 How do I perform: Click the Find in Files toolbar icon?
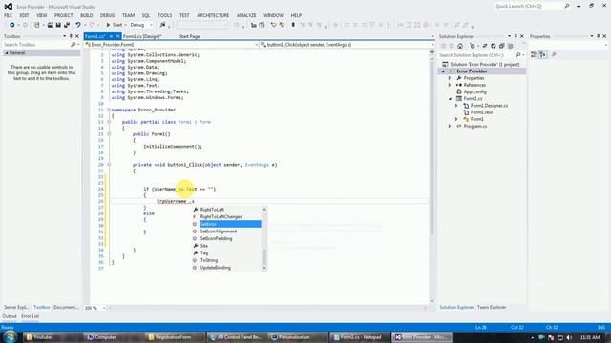162,25
